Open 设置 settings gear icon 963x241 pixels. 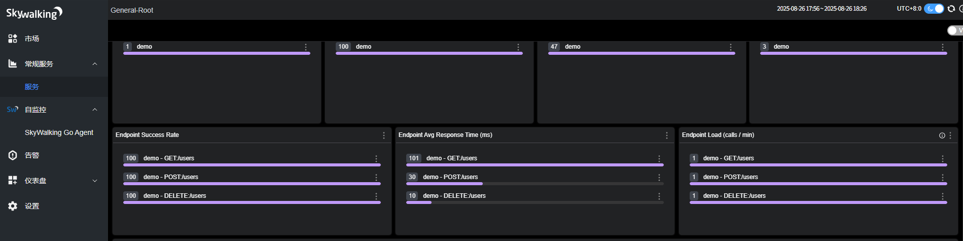point(13,206)
